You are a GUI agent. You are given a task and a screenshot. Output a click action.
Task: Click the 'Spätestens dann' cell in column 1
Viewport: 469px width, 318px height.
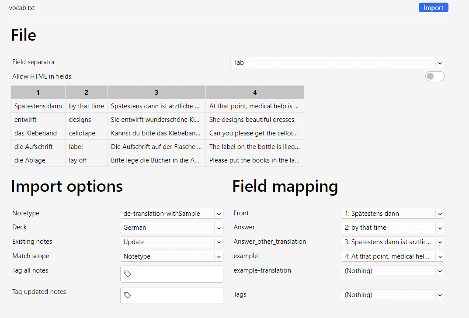[x=38, y=106]
